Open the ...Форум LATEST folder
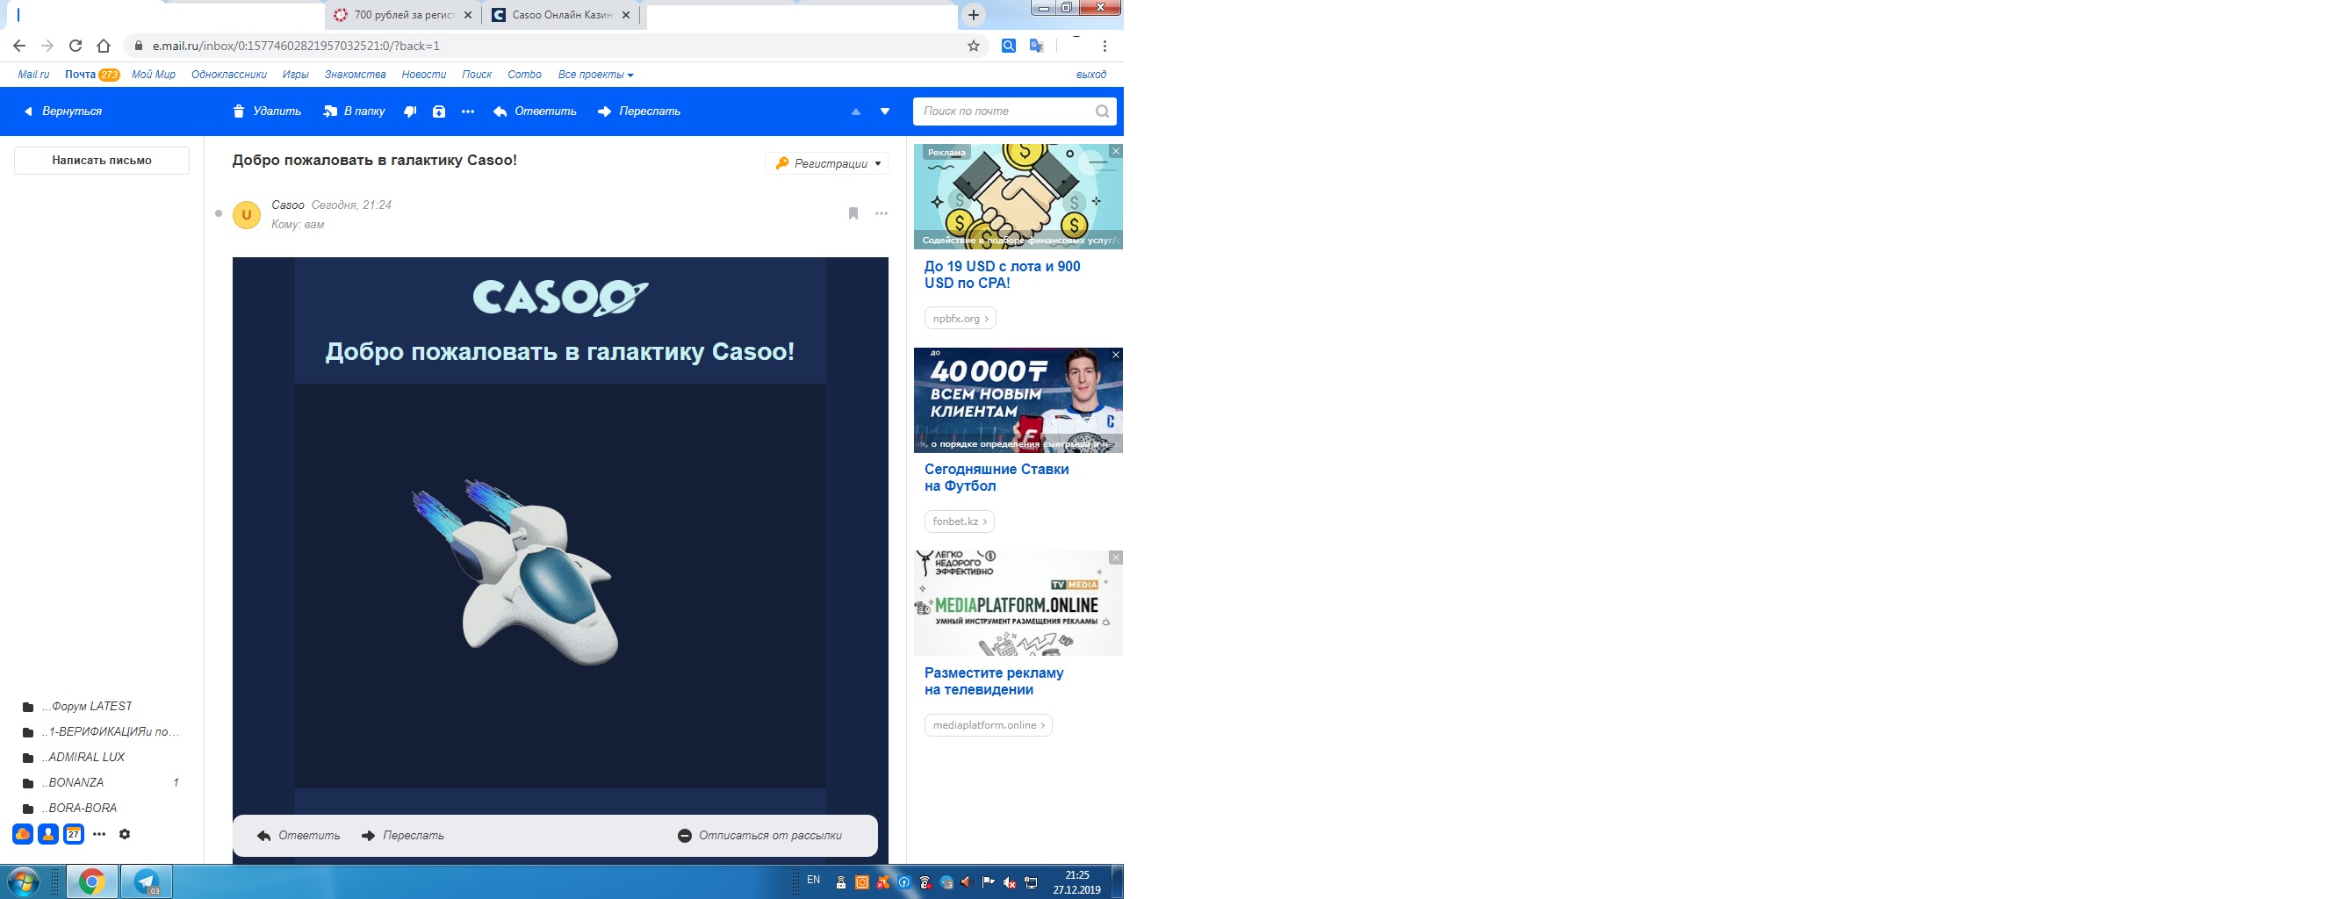 coord(102,706)
